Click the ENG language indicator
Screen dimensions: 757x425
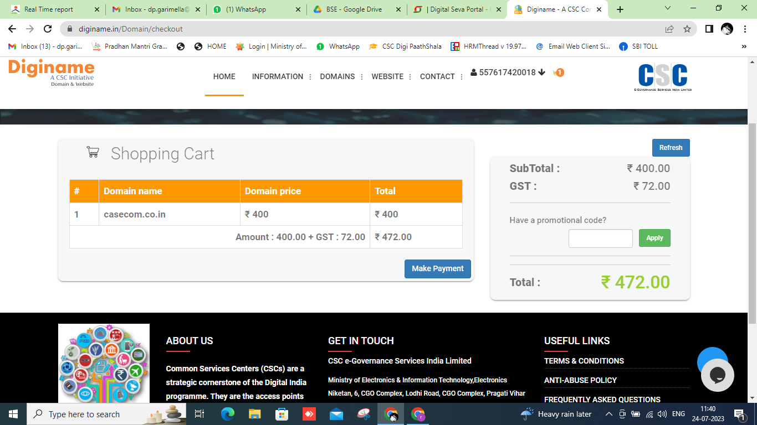click(x=678, y=414)
